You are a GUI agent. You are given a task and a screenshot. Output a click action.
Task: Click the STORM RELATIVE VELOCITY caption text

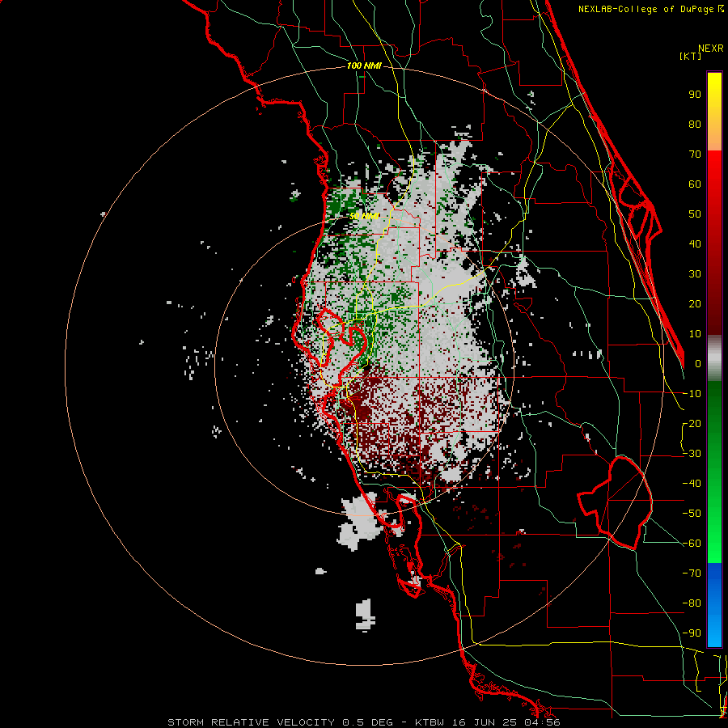tap(251, 722)
